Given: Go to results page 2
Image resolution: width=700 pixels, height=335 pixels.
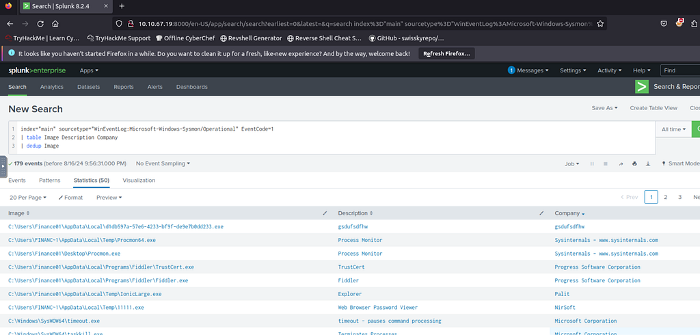Looking at the screenshot, I should (x=665, y=197).
